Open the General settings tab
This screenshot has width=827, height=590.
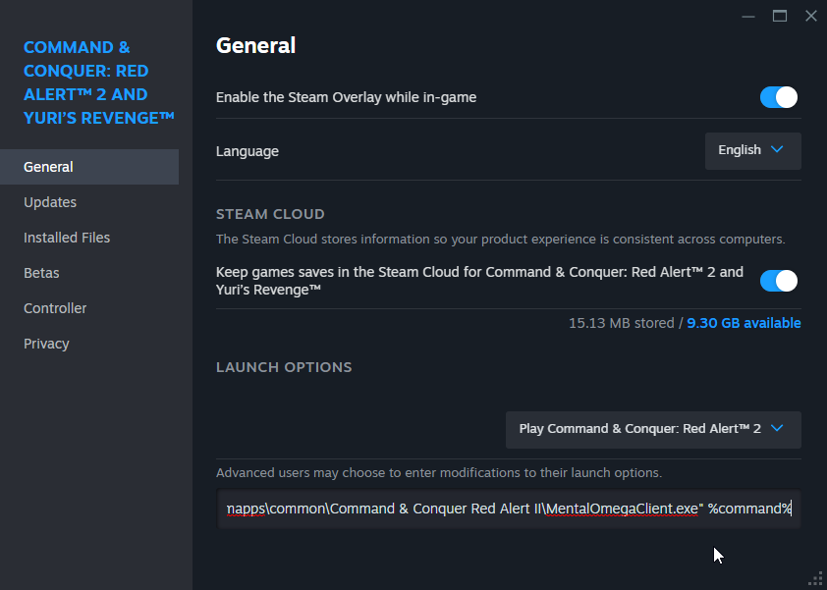pyautogui.click(x=49, y=167)
